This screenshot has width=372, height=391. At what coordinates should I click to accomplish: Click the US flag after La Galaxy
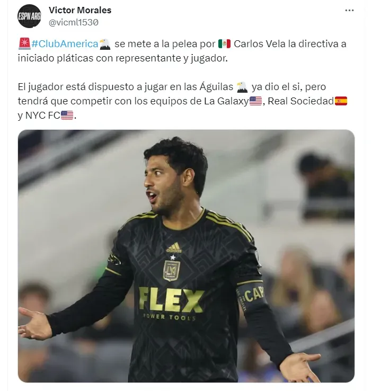point(255,101)
